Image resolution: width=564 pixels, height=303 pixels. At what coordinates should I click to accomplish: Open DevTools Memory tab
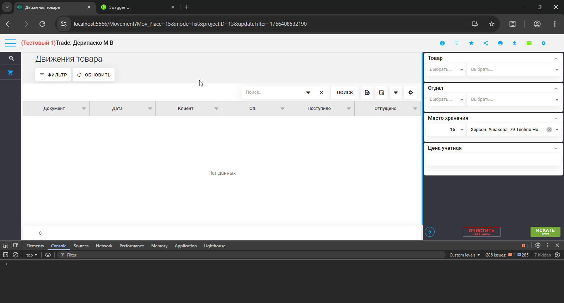click(159, 246)
